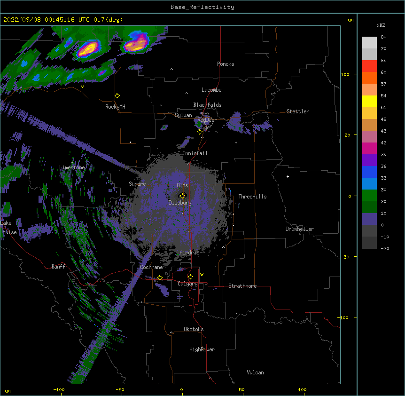Click the yellow diamond marker near RockyMH
The image size is (405, 396).
click(x=117, y=96)
